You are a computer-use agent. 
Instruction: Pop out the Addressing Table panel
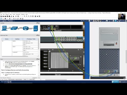pyautogui.click(x=37, y=35)
